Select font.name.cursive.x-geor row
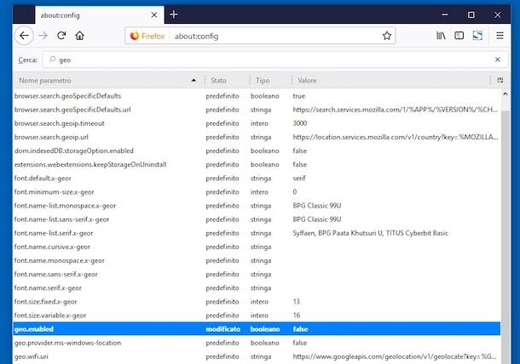The image size is (520, 364). click(257, 247)
